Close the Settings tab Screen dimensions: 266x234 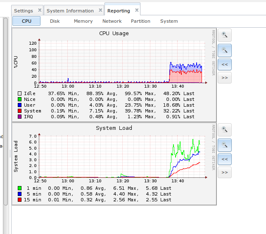(x=40, y=10)
